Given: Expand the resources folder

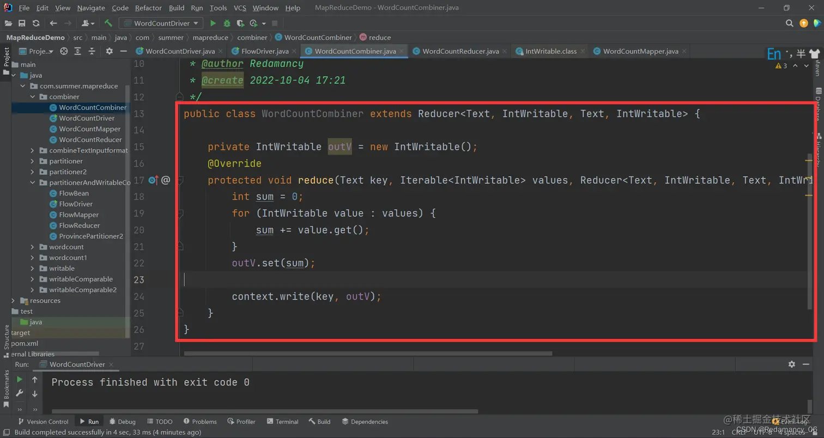Looking at the screenshot, I should pyautogui.click(x=14, y=301).
